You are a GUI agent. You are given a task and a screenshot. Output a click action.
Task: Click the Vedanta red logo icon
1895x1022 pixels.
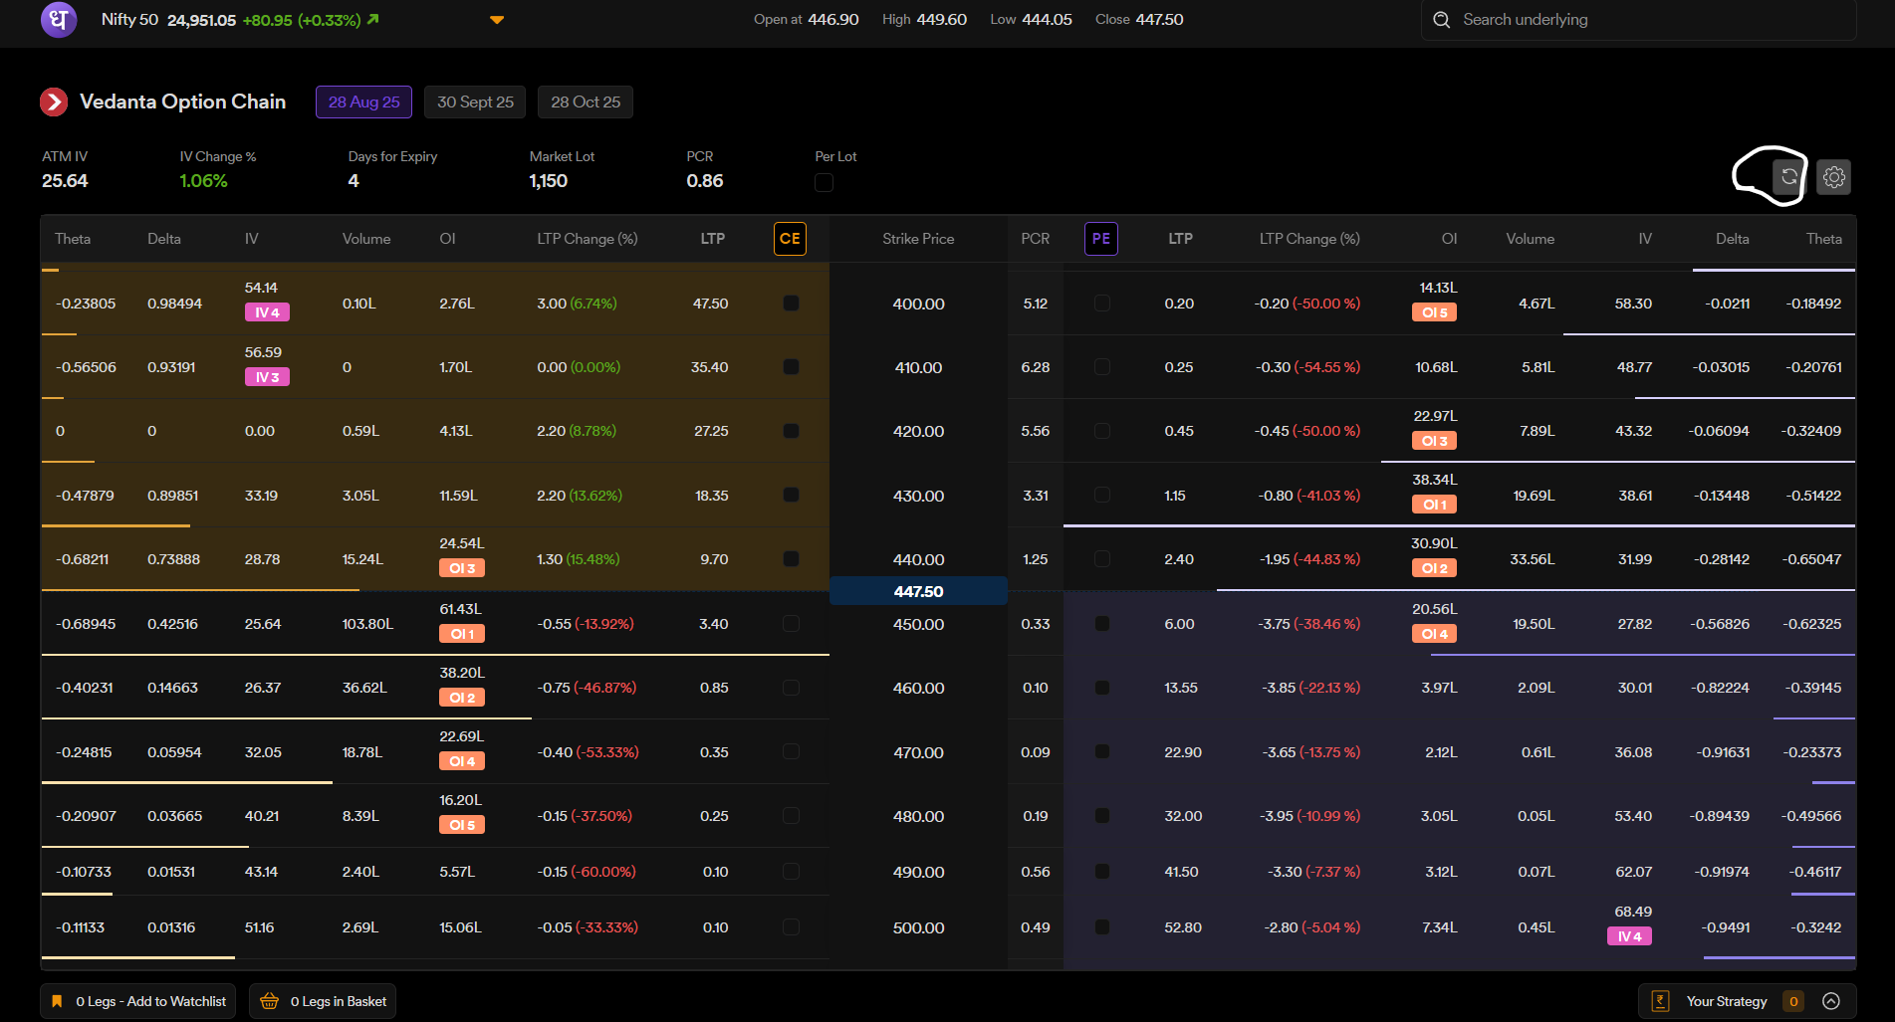tap(54, 102)
